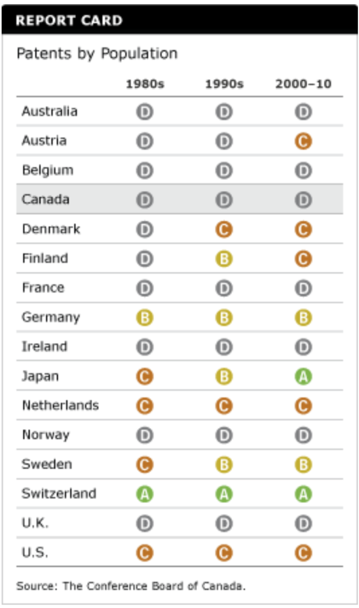
Task: Select the Australia row label
Action: [49, 111]
